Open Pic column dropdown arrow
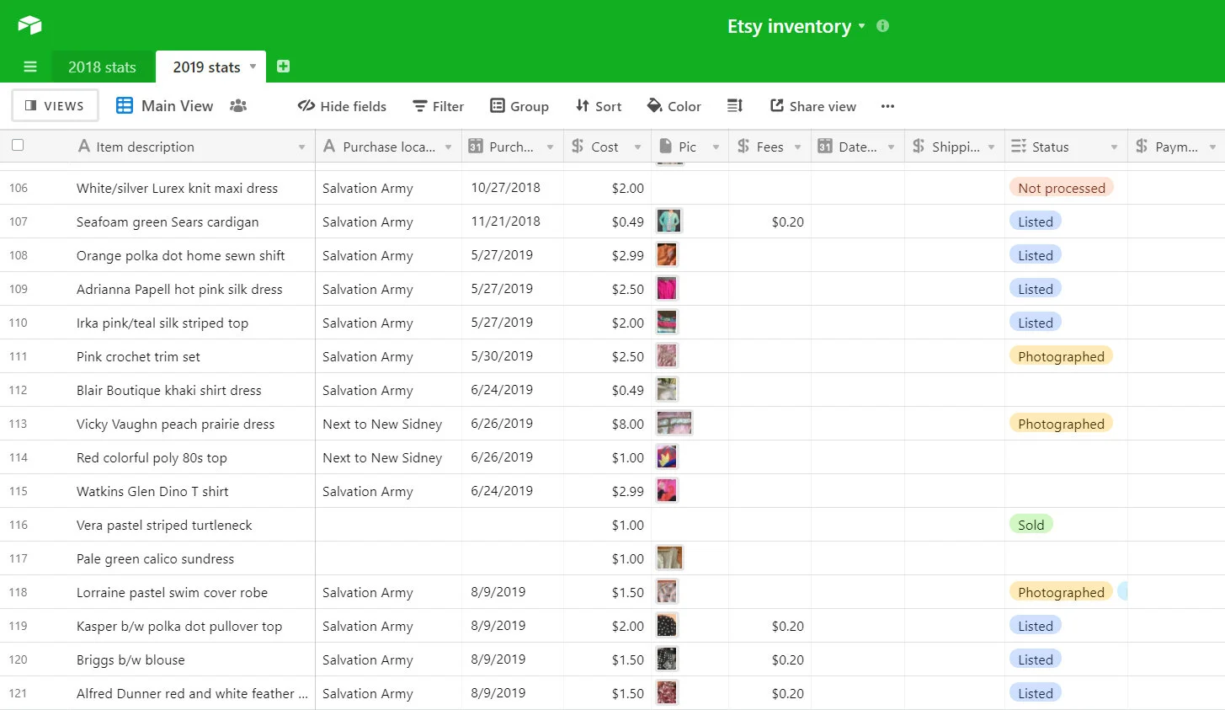The width and height of the screenshot is (1225, 710). click(716, 147)
